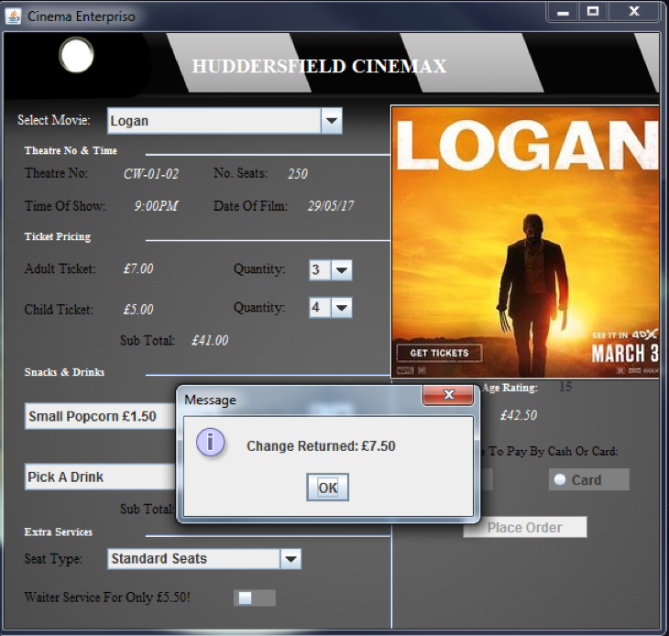Close the Message dialog with red X

[448, 395]
